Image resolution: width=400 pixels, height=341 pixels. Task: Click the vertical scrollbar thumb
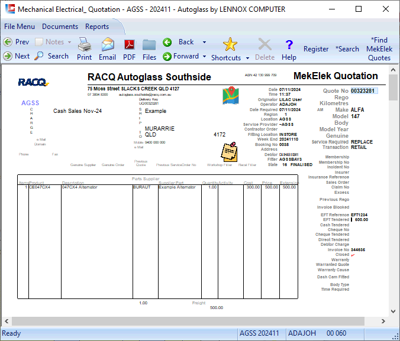pos(393,87)
